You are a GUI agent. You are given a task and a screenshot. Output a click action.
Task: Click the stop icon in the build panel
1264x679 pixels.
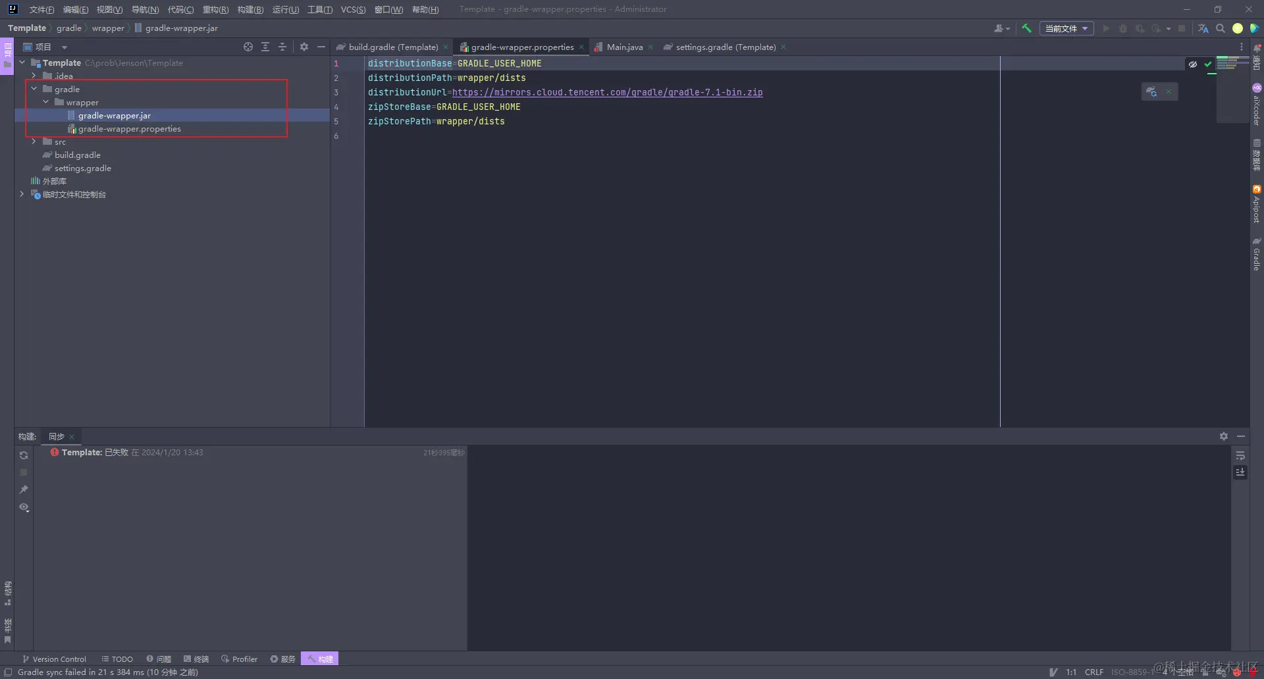click(24, 472)
